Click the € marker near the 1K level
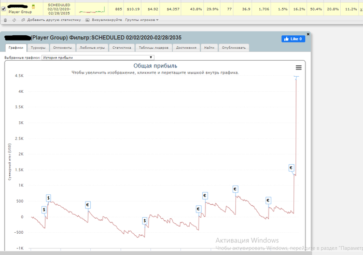The image size is (363, 255). click(x=235, y=189)
